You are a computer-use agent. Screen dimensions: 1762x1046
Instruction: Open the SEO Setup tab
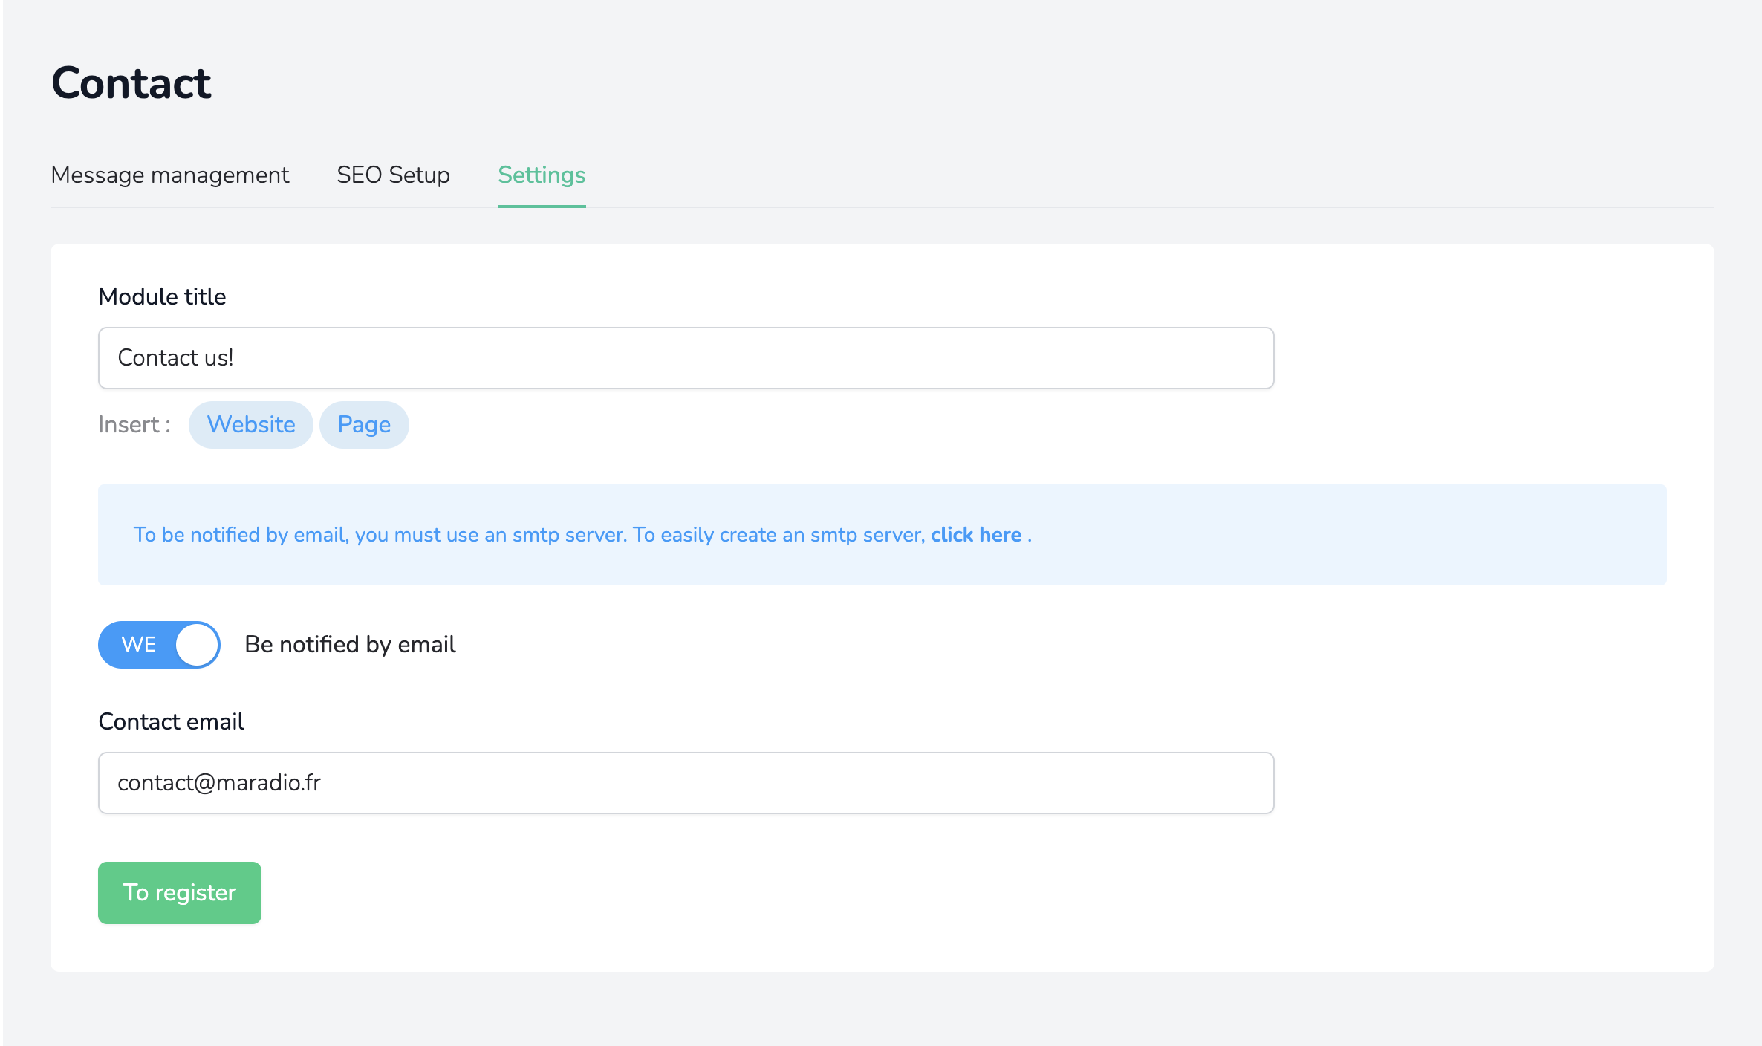[393, 175]
